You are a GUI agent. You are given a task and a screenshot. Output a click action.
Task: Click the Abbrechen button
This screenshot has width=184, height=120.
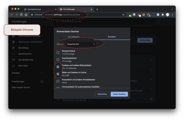[102, 94]
